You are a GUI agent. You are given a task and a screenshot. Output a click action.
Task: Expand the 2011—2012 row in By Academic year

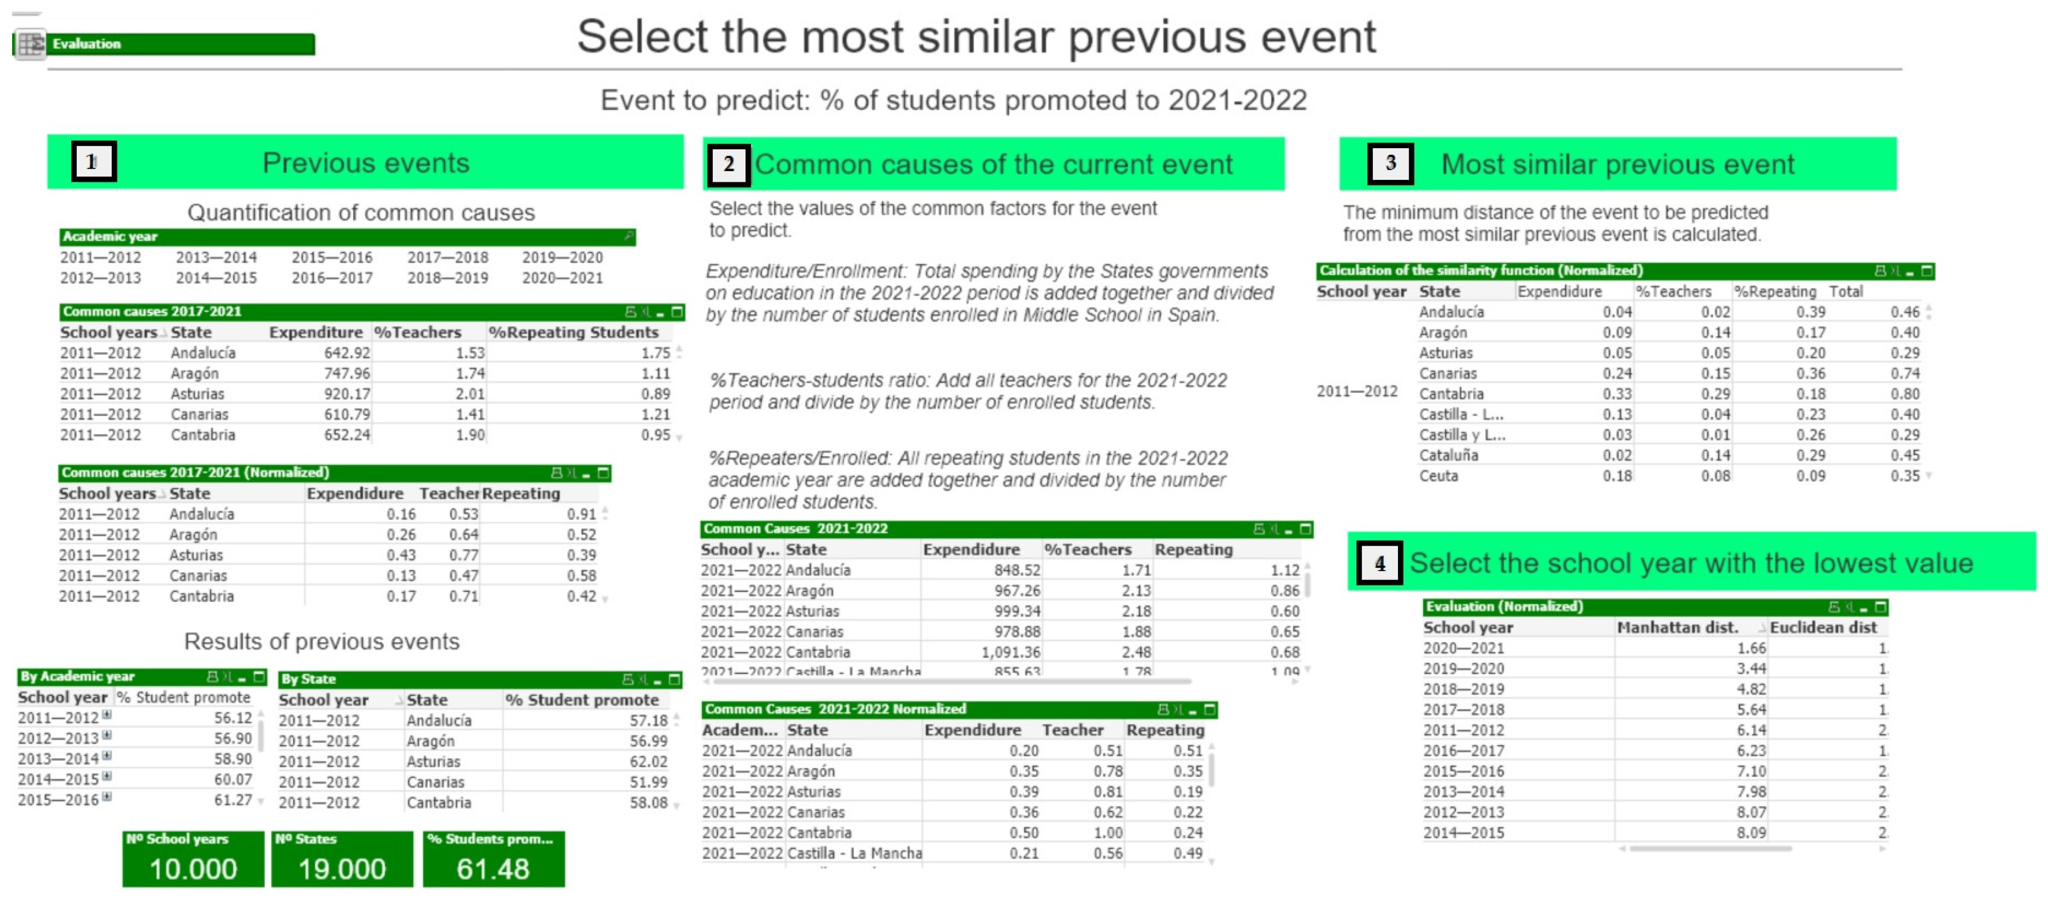pos(107,714)
